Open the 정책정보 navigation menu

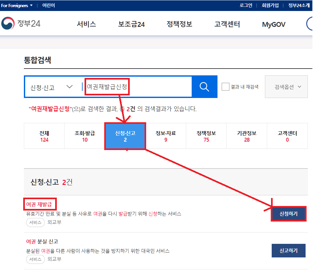179,24
